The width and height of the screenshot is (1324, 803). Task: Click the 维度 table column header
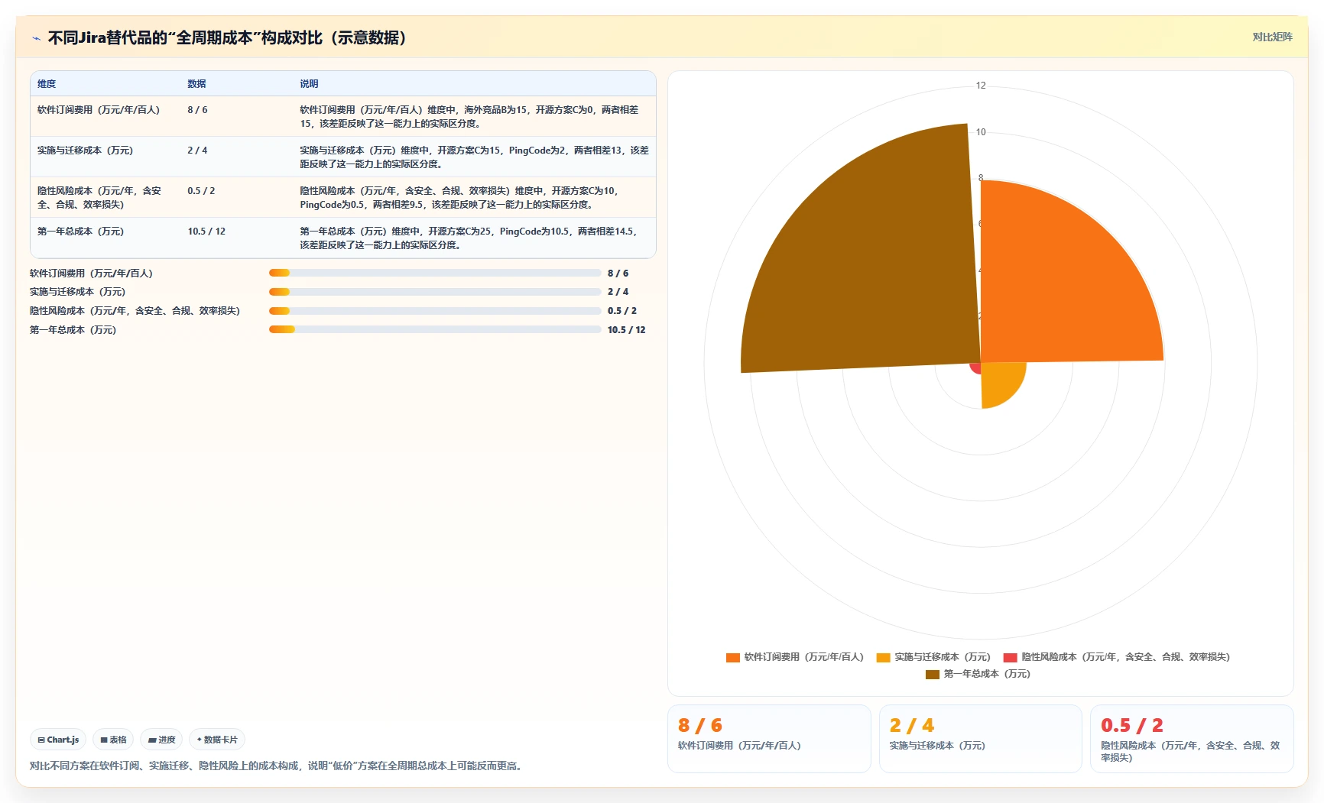point(47,84)
